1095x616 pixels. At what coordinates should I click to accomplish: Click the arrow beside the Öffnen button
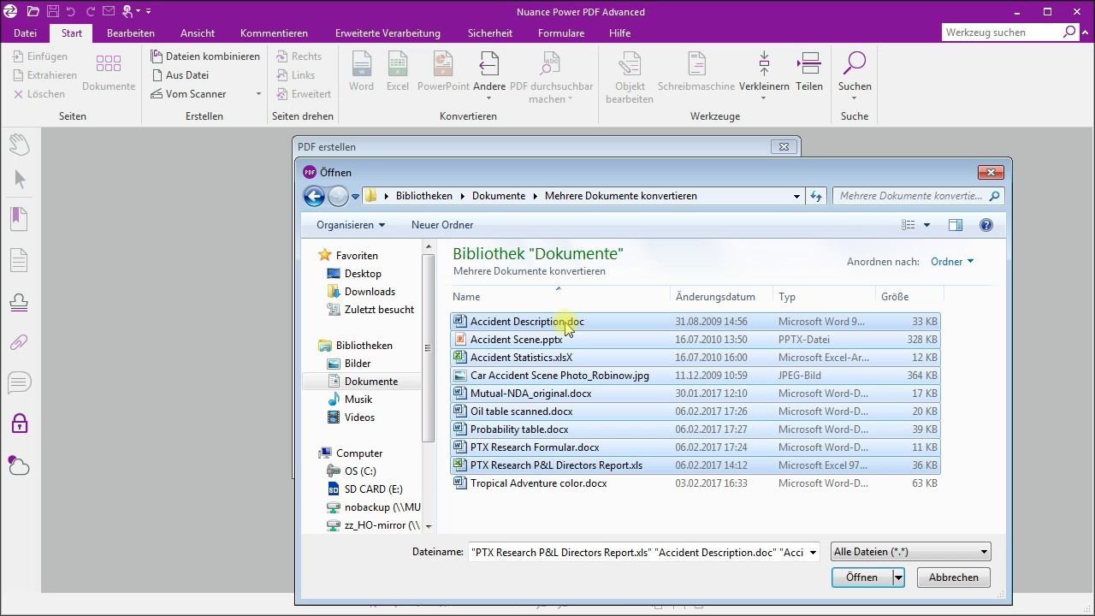click(x=898, y=577)
